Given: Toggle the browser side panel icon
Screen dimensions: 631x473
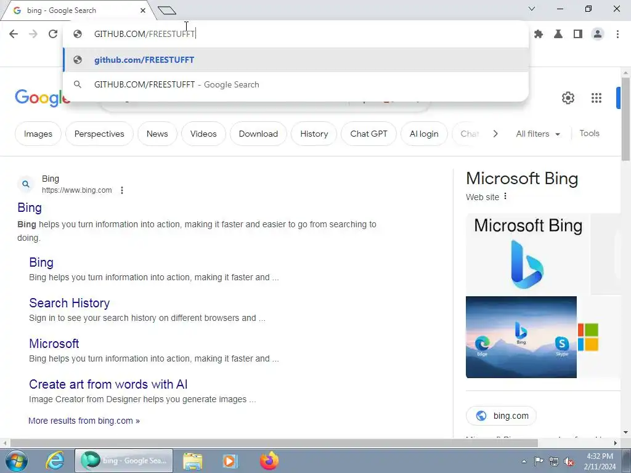Looking at the screenshot, I should (x=578, y=34).
